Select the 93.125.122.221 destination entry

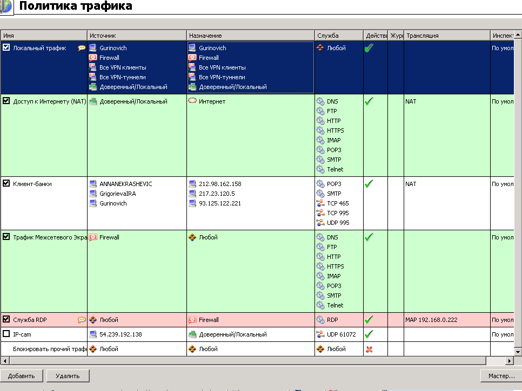point(220,203)
